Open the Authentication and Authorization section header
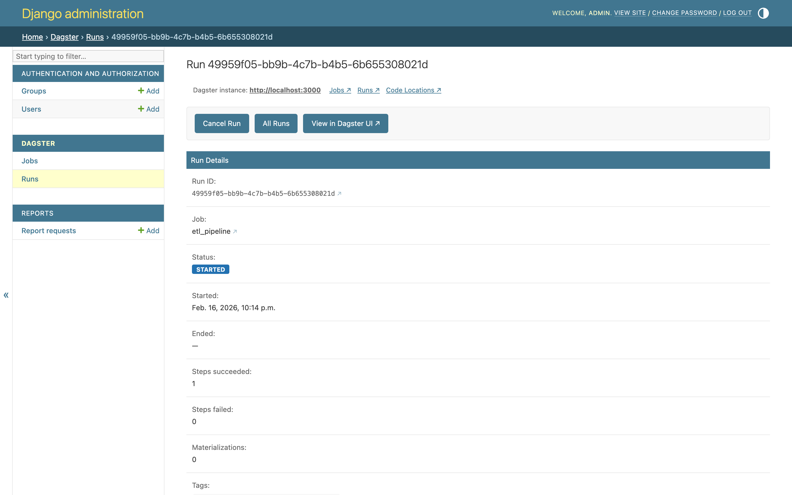Screen dimensions: 792x495 [x=90, y=74]
